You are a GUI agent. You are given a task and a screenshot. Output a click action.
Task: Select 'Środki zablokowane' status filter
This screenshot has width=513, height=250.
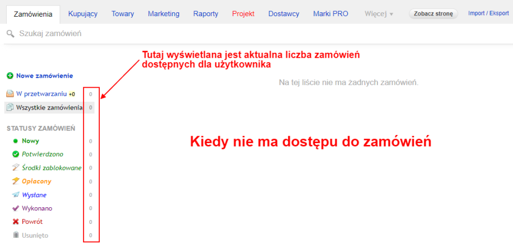tap(51, 168)
